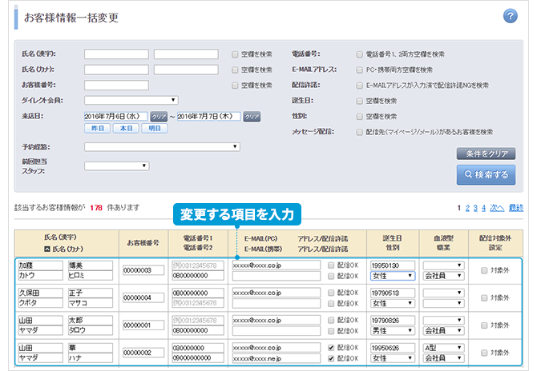537x371 pixels.
Task: Enable 空欄を検索 checkbox for 氏名(漢字)
Action: click(235, 54)
